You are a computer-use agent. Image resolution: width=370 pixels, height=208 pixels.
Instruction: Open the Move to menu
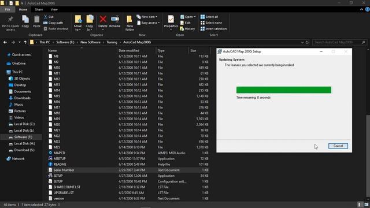point(77,23)
